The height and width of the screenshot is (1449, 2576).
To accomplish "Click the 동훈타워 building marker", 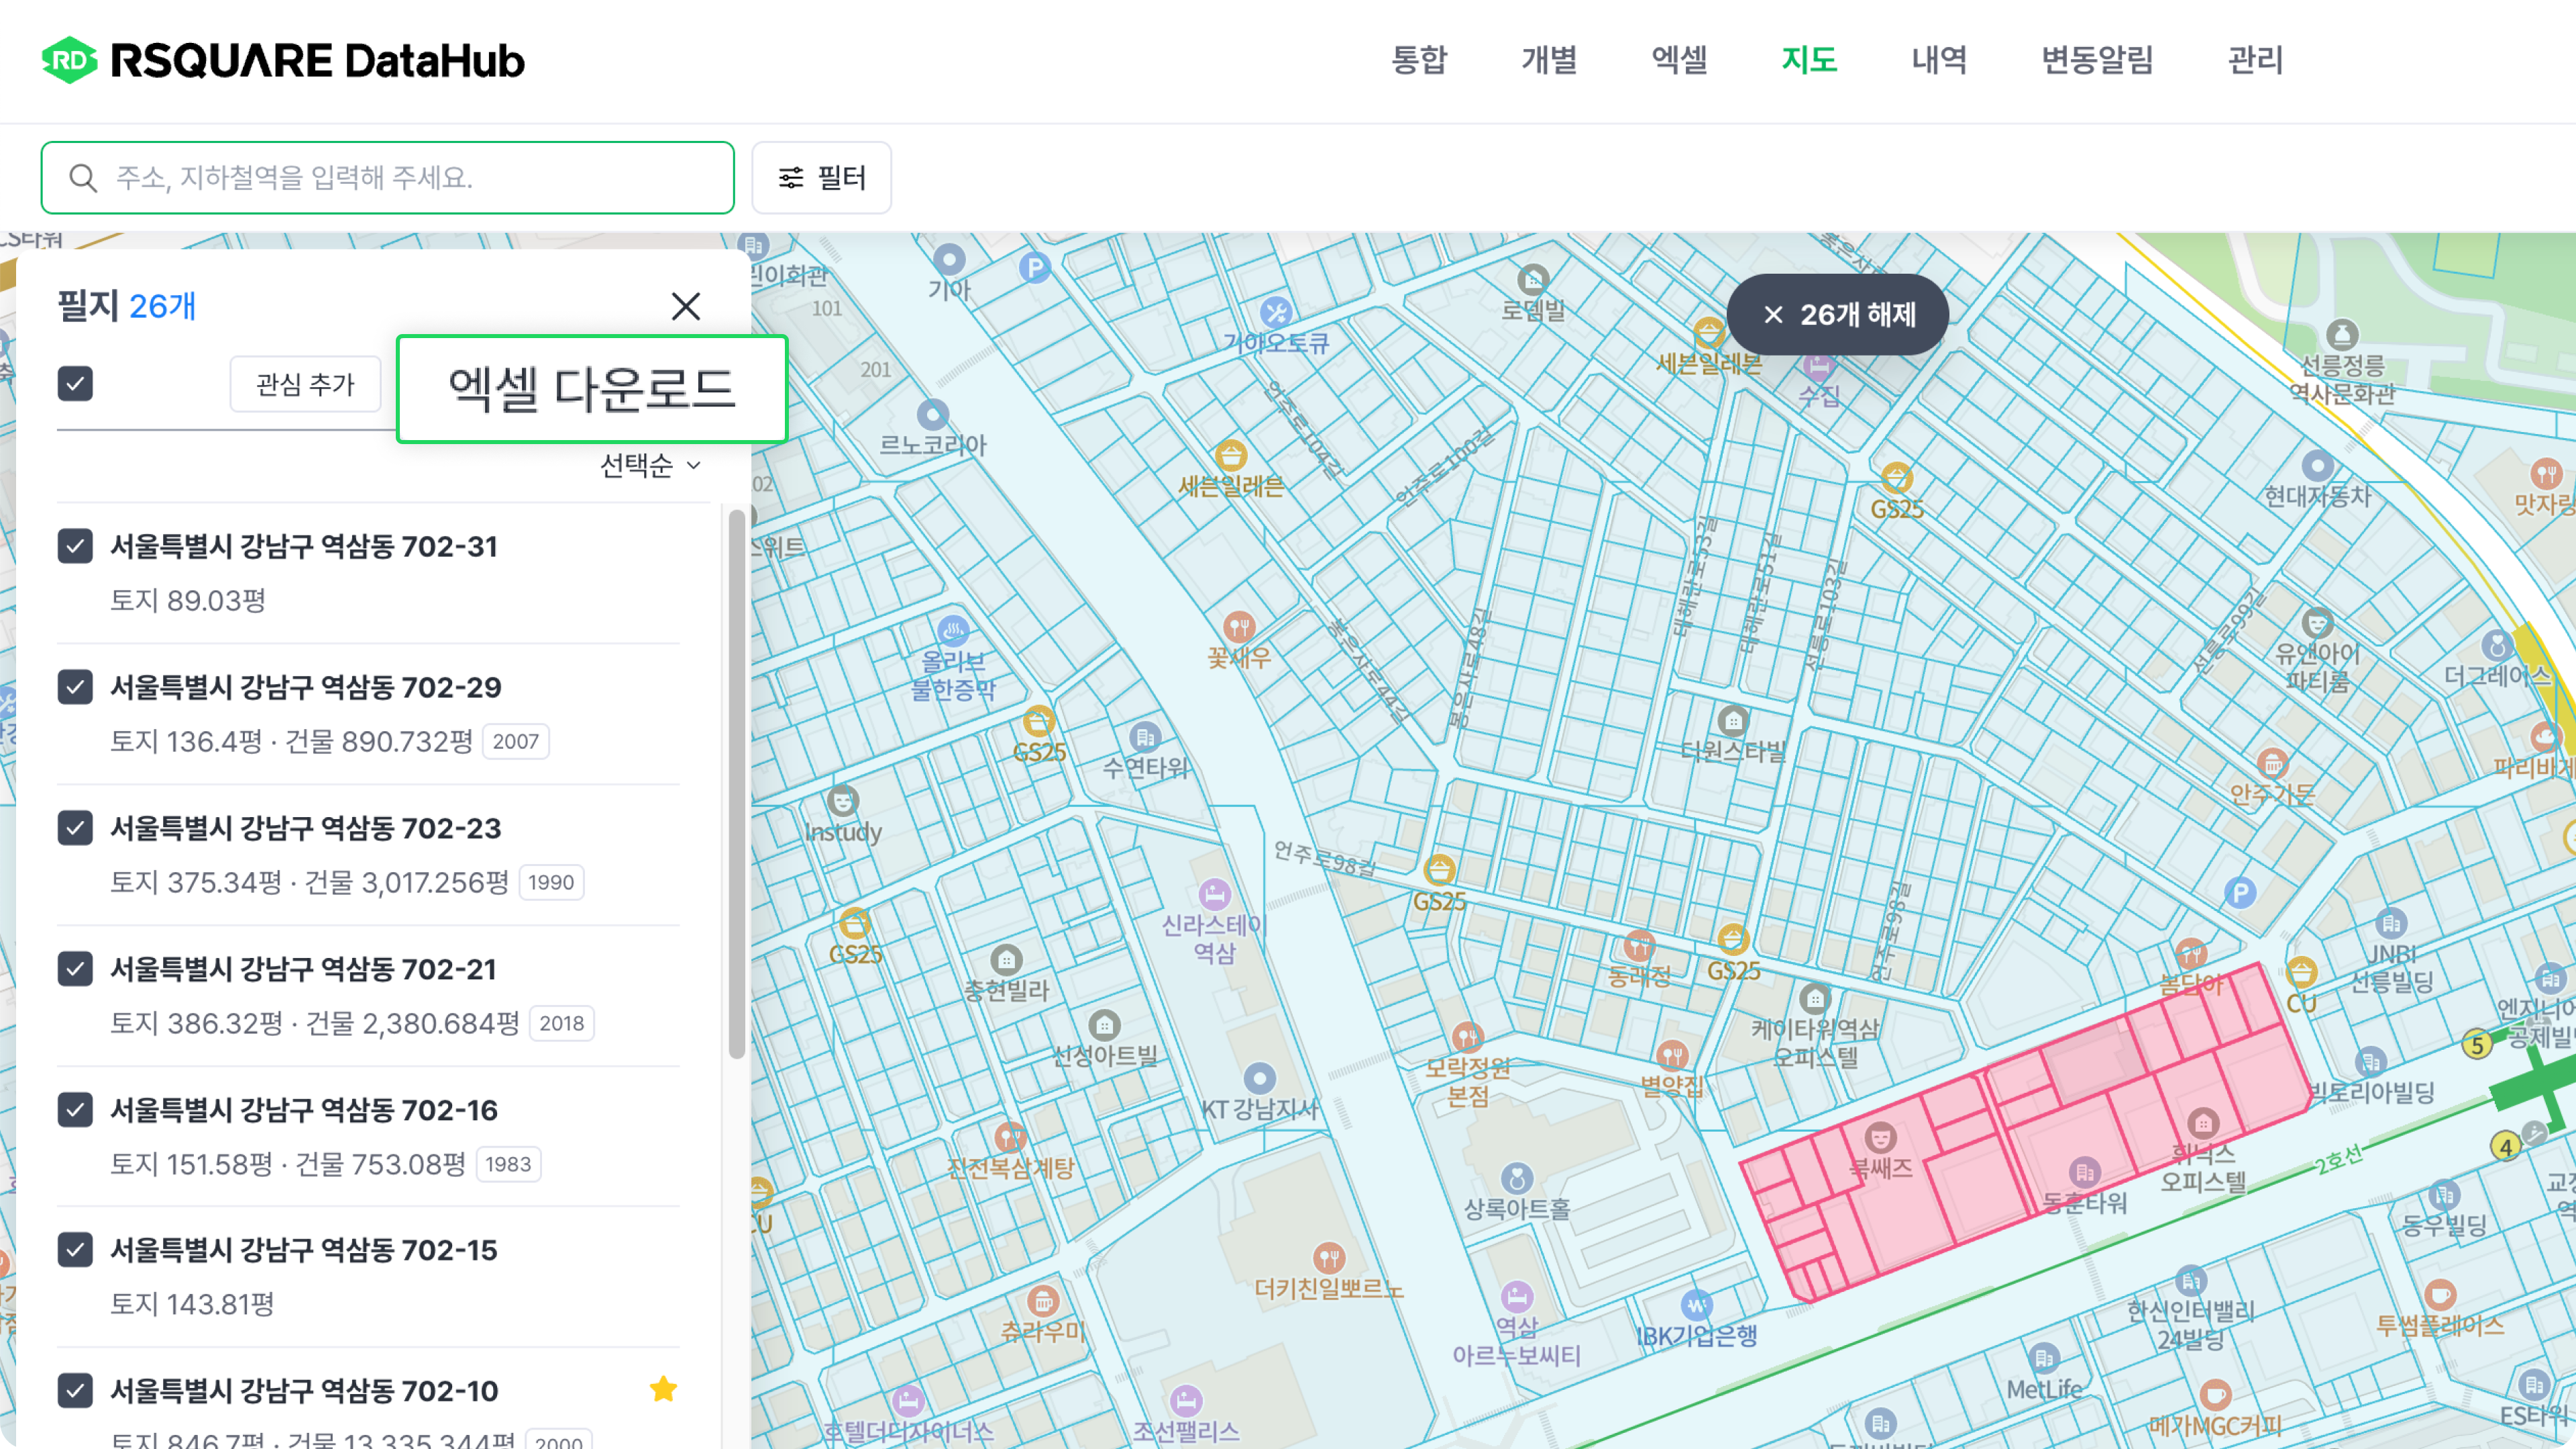I will 2084,1172.
